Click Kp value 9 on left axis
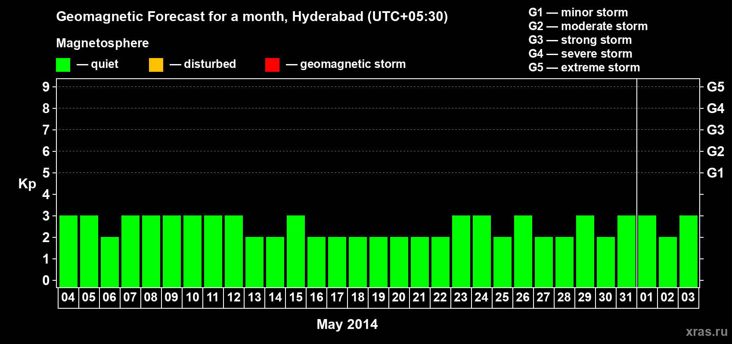 (46, 87)
